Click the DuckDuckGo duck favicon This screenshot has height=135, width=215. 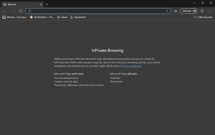31,17
